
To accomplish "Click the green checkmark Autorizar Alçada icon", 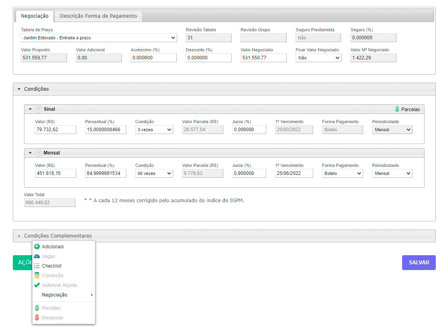I will pos(37,285).
